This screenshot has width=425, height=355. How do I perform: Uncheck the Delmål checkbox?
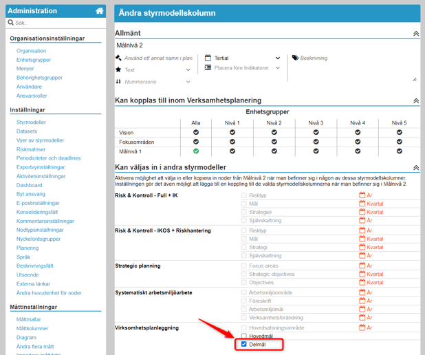pyautogui.click(x=244, y=344)
